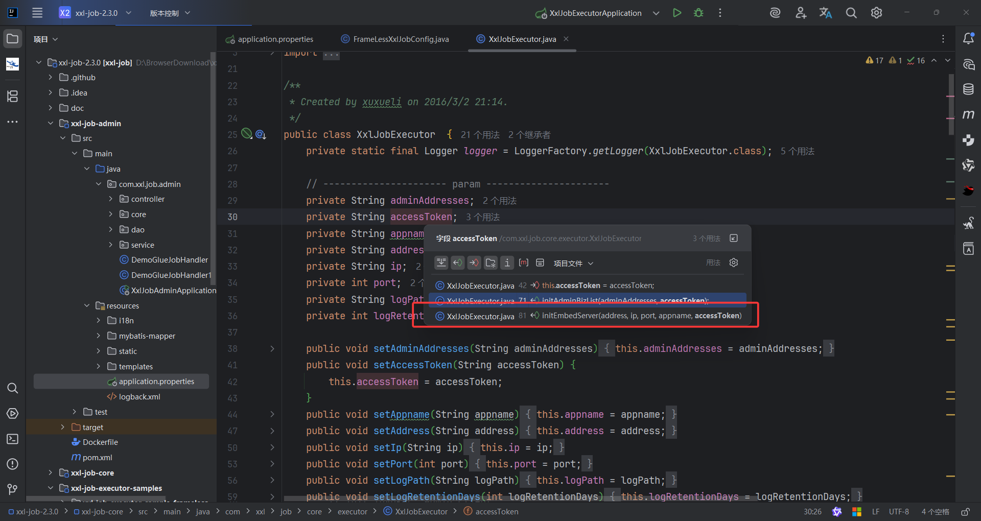The width and height of the screenshot is (981, 521).
Task: Go to next highlighted error arrow
Action: tap(948, 60)
